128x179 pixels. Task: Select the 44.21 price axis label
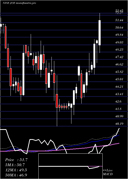coord(119,87)
